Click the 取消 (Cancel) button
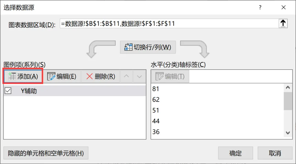This screenshot has width=296, height=164. (x=275, y=153)
